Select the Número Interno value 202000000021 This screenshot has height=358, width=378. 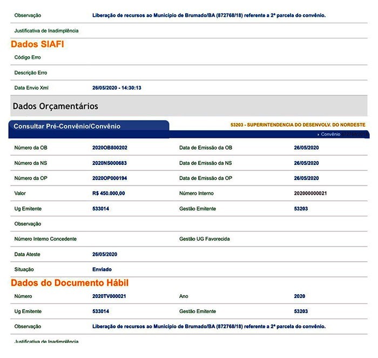310,194
